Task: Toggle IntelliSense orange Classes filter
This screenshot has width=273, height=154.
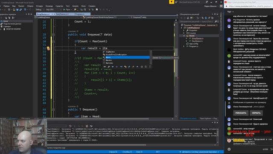Action: 125,67
